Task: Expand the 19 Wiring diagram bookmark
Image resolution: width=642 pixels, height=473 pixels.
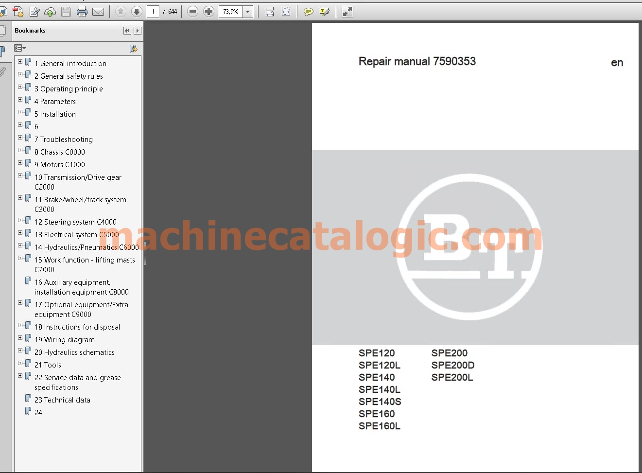Action: pos(20,338)
